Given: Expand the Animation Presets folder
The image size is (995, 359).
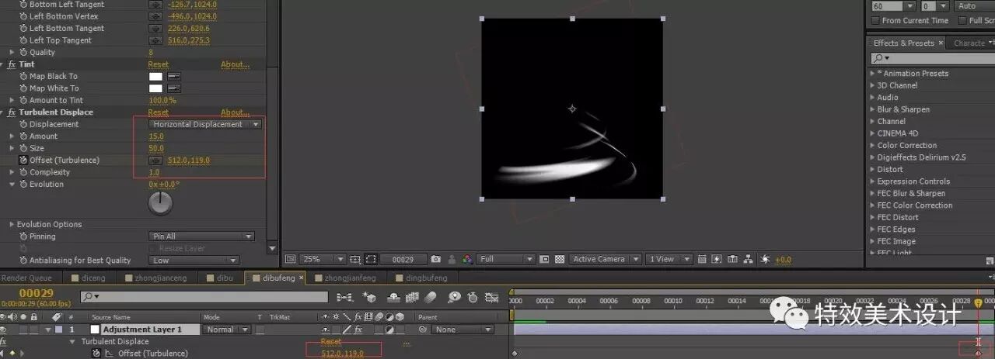Looking at the screenshot, I should [872, 74].
